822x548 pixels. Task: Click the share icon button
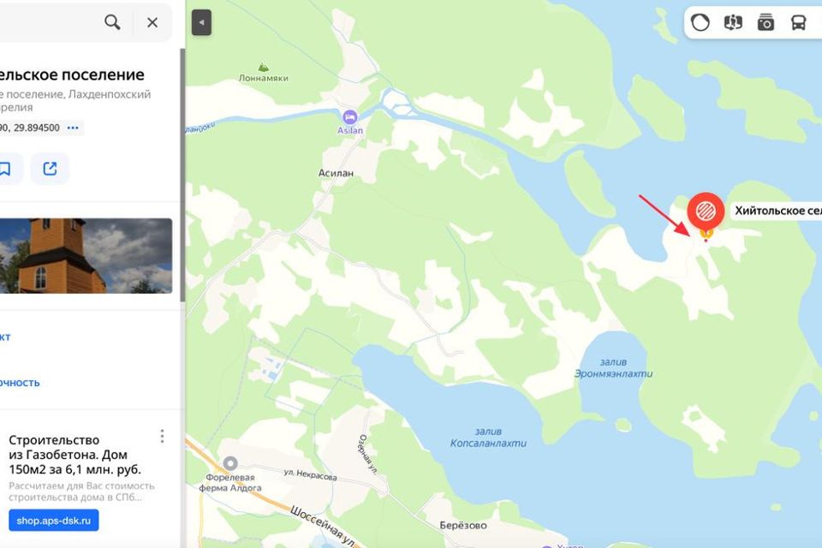pyautogui.click(x=50, y=169)
